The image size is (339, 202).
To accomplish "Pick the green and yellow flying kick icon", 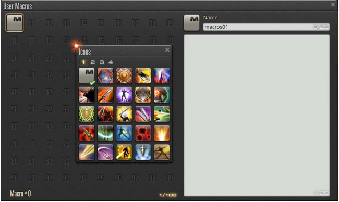I will [162, 114].
